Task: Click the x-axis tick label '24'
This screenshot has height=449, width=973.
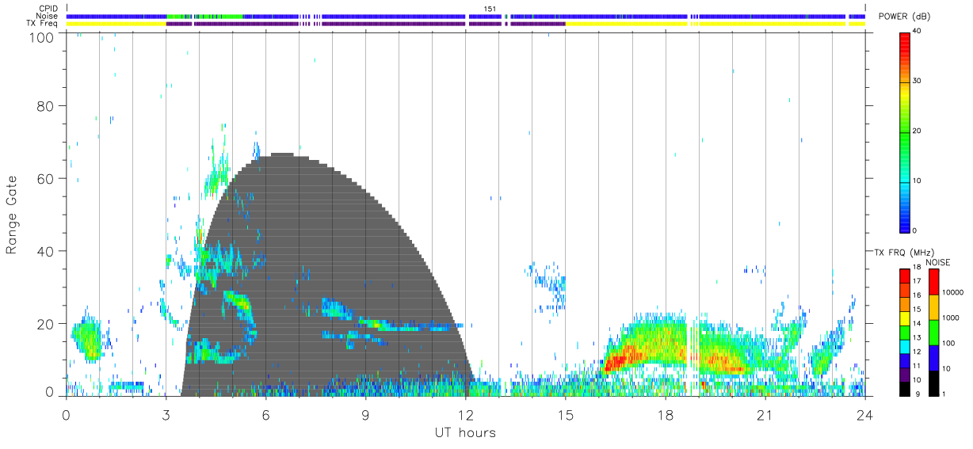Action: [864, 415]
